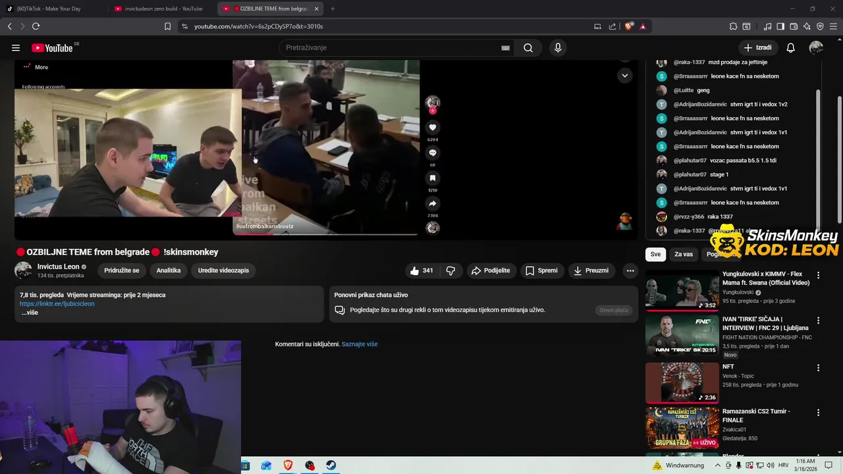
Task: Open Brave Wallet icon
Action: click(794, 26)
